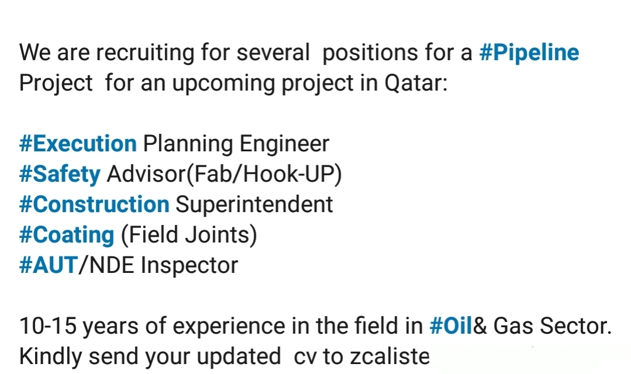Click the 'Advisor(Fab/Hook-UP)' text
The image size is (631, 374).
coord(224,175)
